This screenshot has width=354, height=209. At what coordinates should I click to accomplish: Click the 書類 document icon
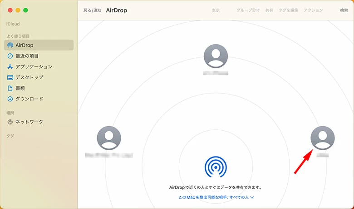click(x=10, y=88)
